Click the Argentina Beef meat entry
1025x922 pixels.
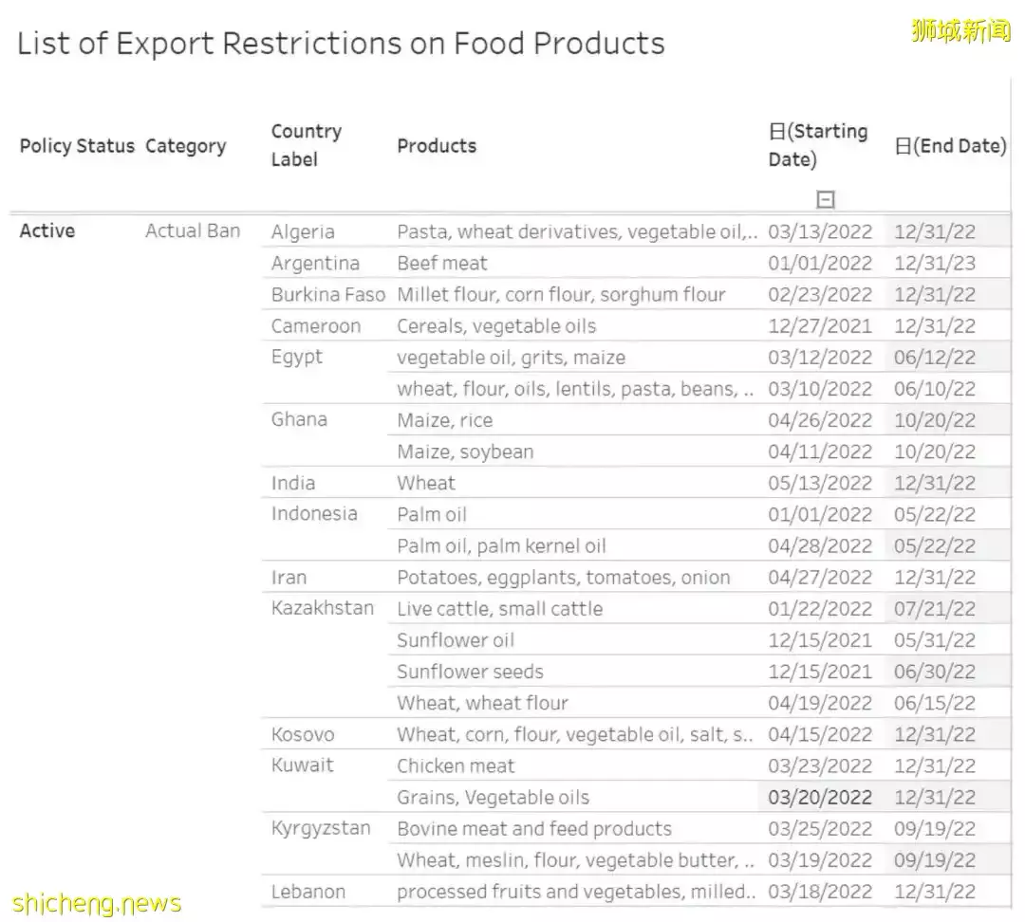442,263
